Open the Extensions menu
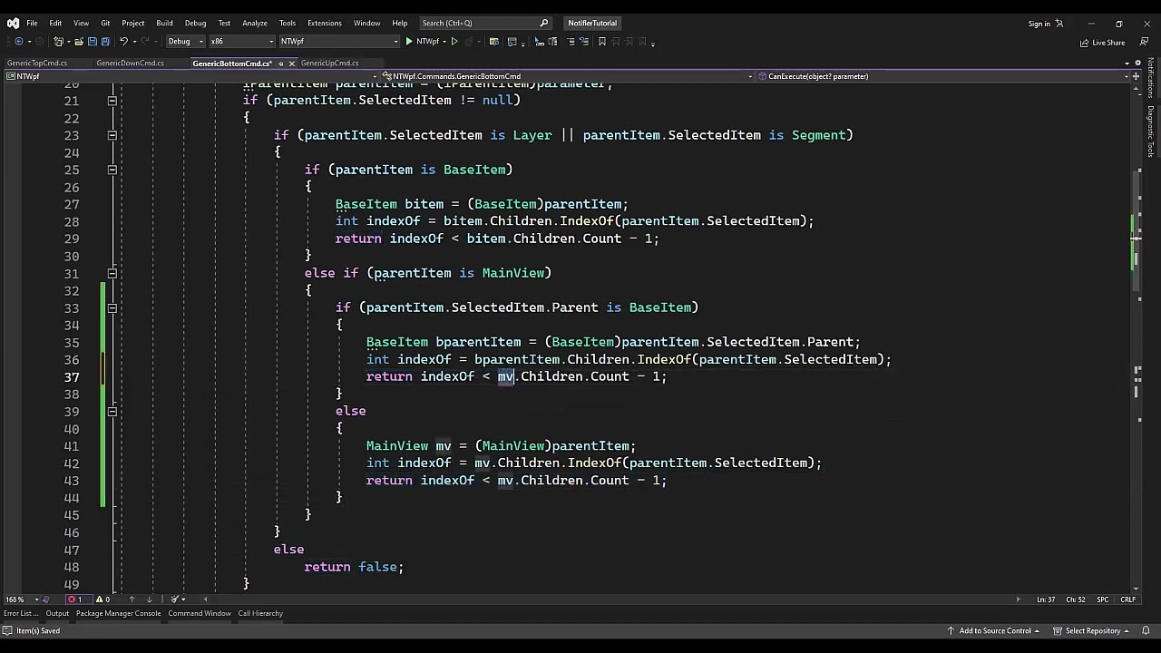The image size is (1161, 653). (324, 24)
